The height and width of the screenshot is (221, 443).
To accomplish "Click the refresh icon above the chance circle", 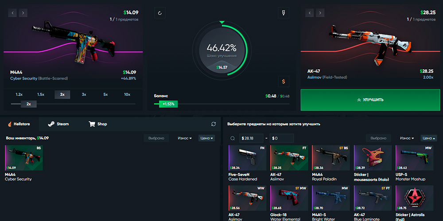I will pos(160,13).
